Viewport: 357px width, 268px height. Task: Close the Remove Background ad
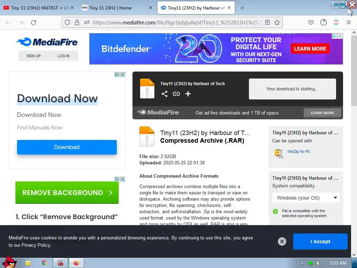pyautogui.click(x=122, y=179)
